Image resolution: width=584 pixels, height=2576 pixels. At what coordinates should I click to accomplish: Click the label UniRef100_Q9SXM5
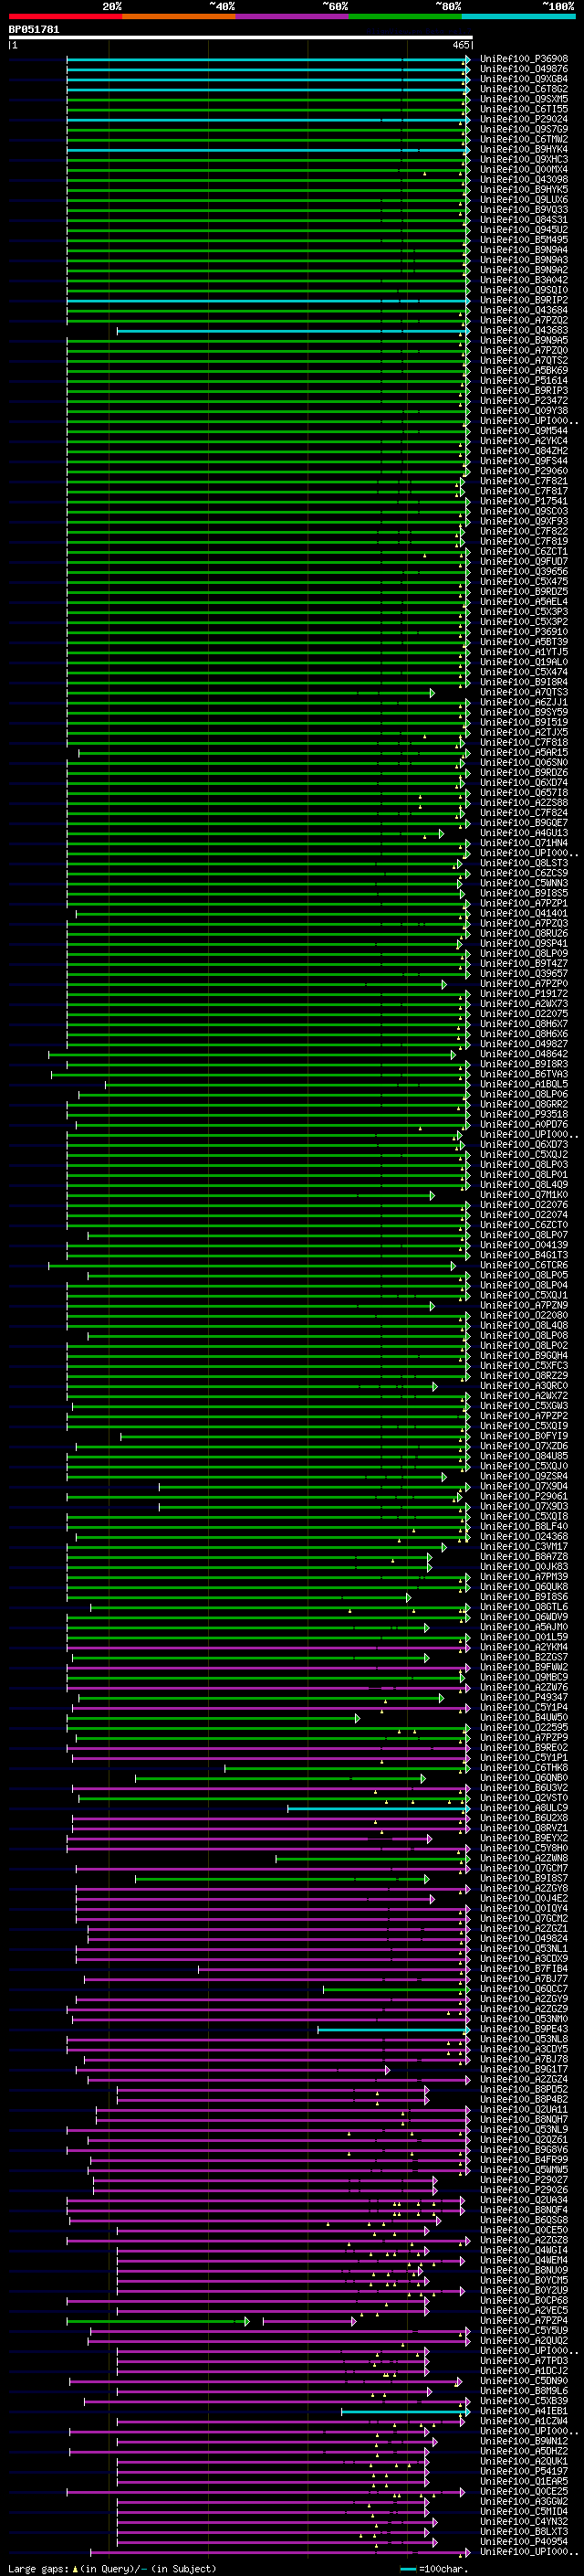524,99
